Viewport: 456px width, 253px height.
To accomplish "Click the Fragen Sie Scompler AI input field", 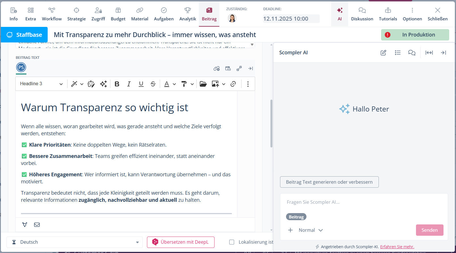I will tap(363, 202).
